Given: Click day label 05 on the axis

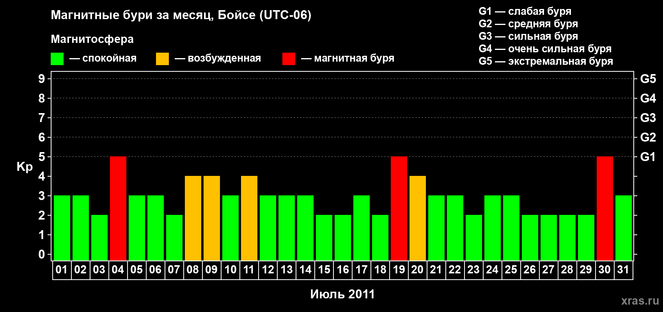Looking at the screenshot, I should pyautogui.click(x=136, y=270).
